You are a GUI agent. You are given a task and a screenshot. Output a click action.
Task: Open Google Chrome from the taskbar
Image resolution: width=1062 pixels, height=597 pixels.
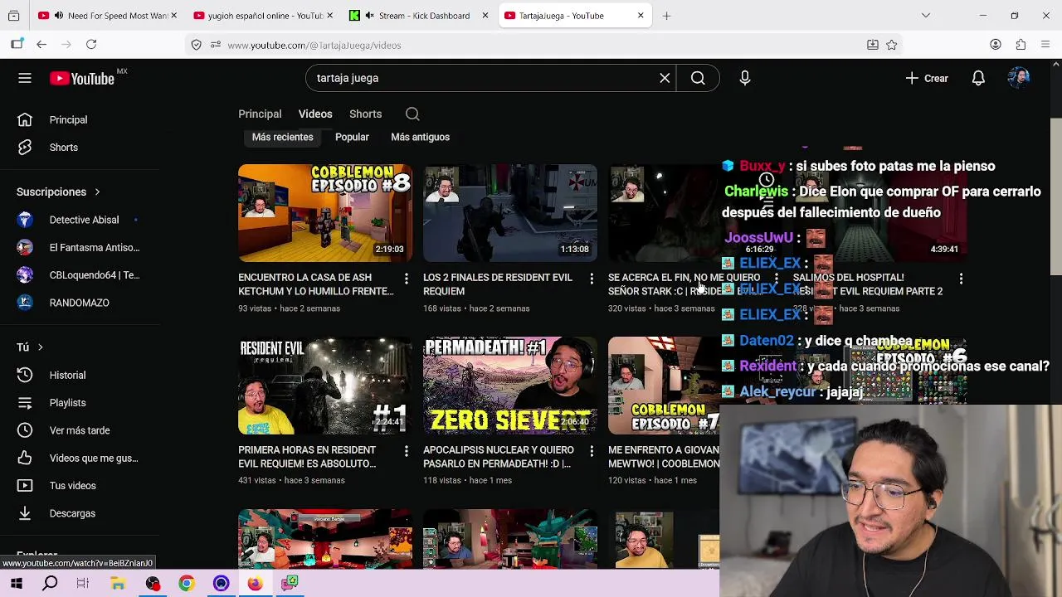click(x=186, y=584)
